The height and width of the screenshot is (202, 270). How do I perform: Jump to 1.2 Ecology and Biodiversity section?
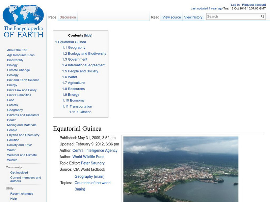[x=84, y=54]
